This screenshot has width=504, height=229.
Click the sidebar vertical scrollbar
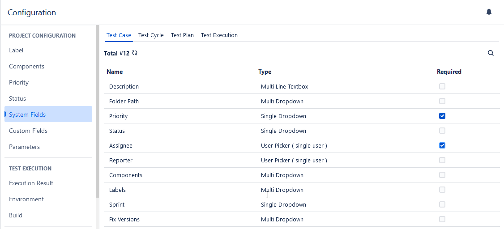[98, 112]
